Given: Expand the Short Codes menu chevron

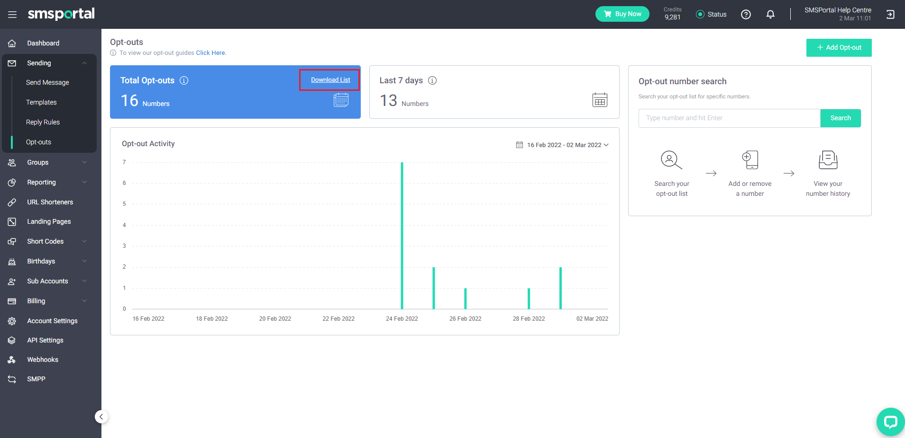Looking at the screenshot, I should [x=84, y=241].
